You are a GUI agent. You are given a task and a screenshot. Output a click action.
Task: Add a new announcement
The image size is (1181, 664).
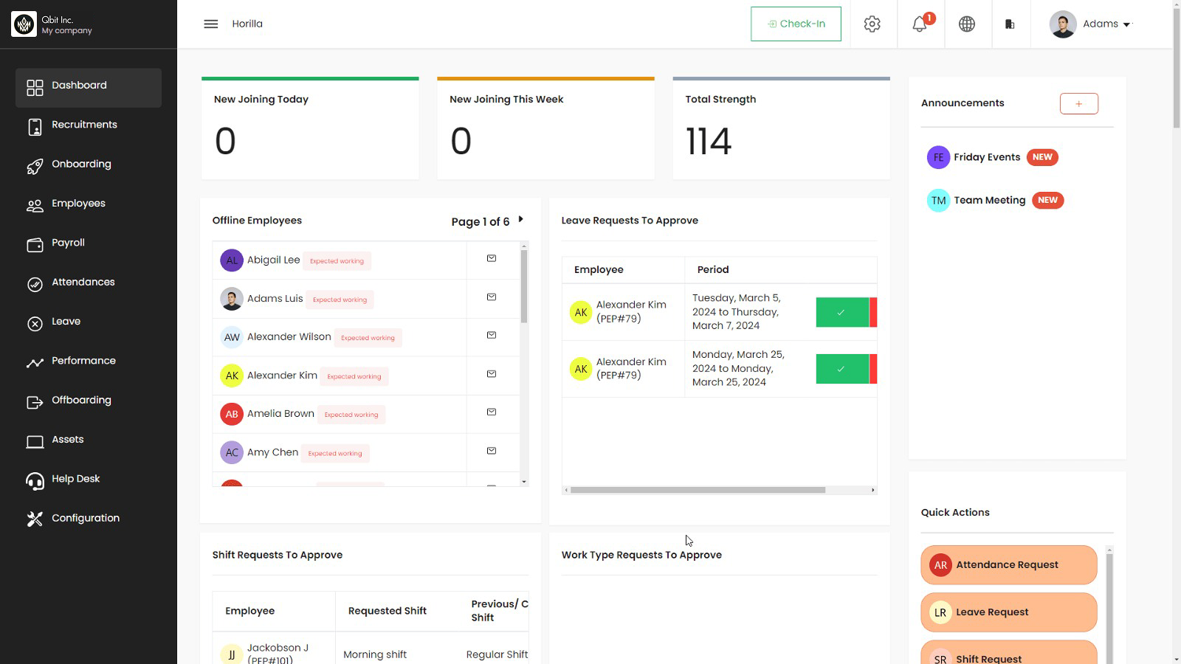(1078, 104)
